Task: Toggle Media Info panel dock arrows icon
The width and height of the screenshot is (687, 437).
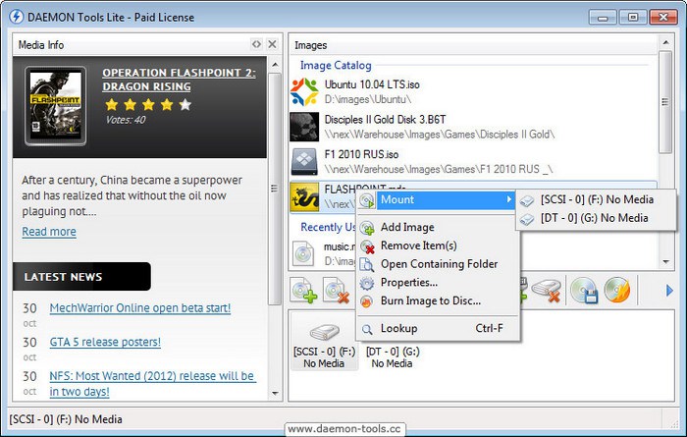Action: click(x=256, y=44)
